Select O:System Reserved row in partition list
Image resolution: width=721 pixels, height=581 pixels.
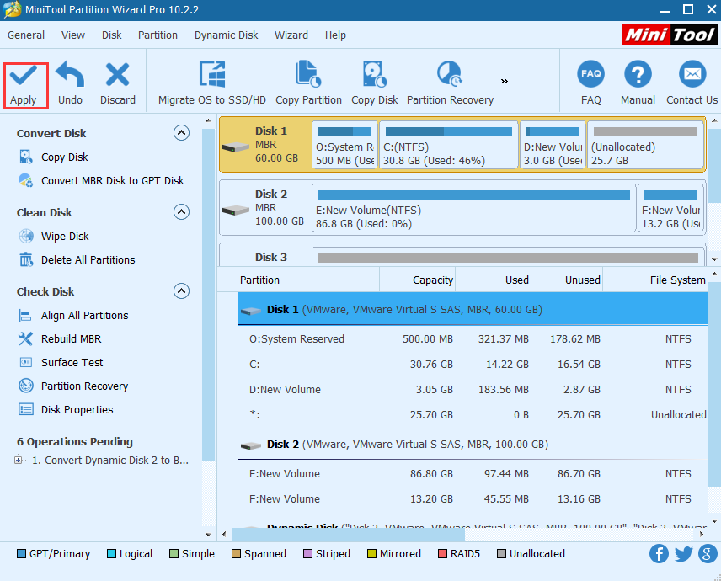tap(473, 338)
